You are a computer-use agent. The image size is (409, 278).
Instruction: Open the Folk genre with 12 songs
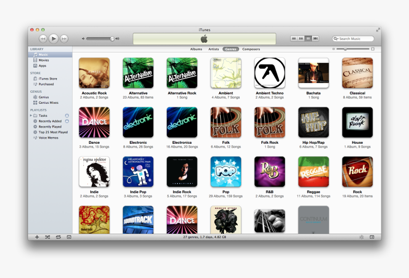(226, 122)
